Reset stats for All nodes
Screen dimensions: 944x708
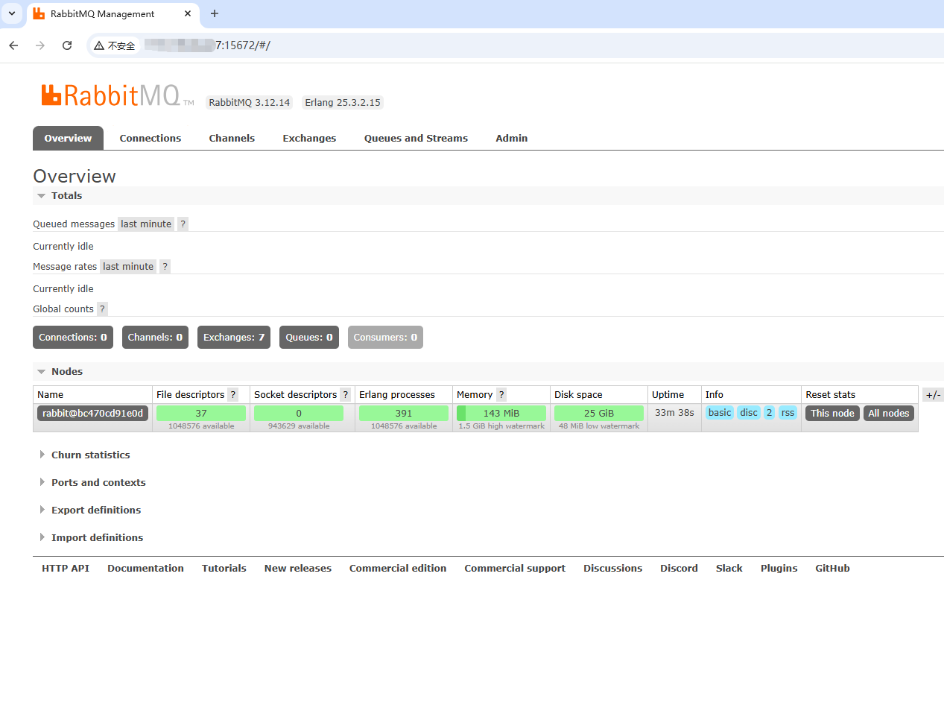click(x=889, y=413)
